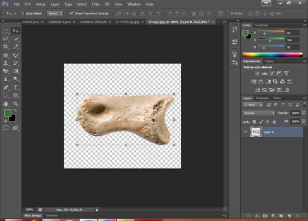
Task: Open the Filter menu
Action: (x=95, y=4)
